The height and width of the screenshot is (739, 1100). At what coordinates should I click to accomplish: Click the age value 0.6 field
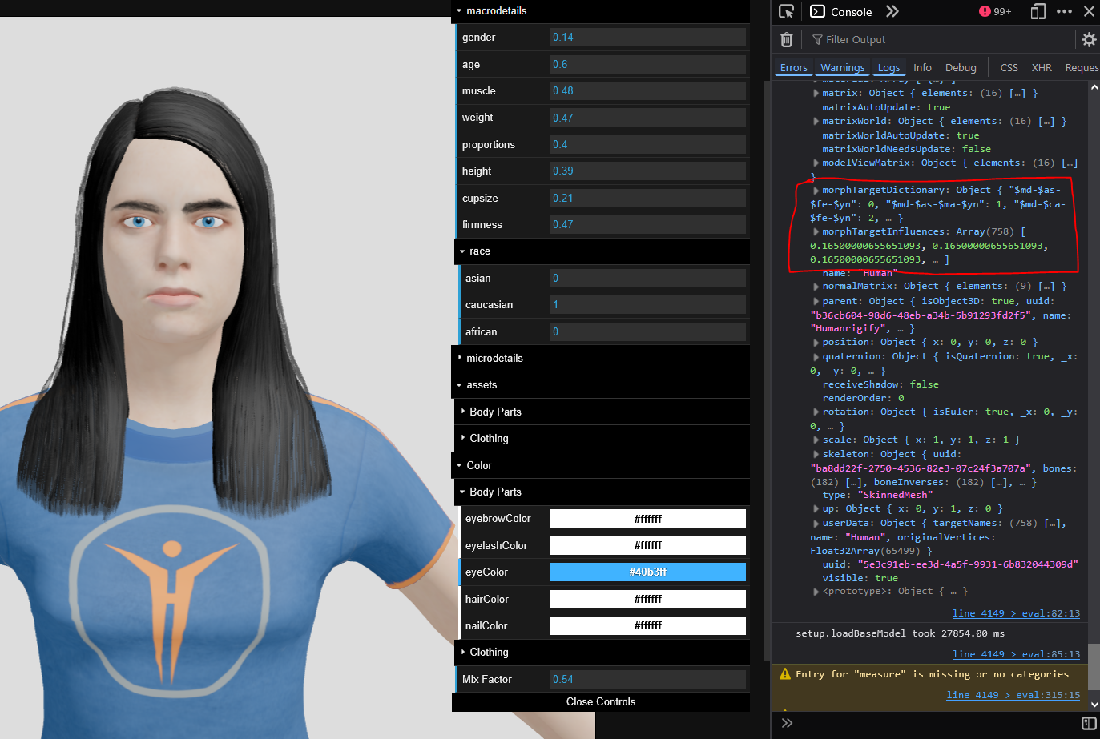point(647,64)
